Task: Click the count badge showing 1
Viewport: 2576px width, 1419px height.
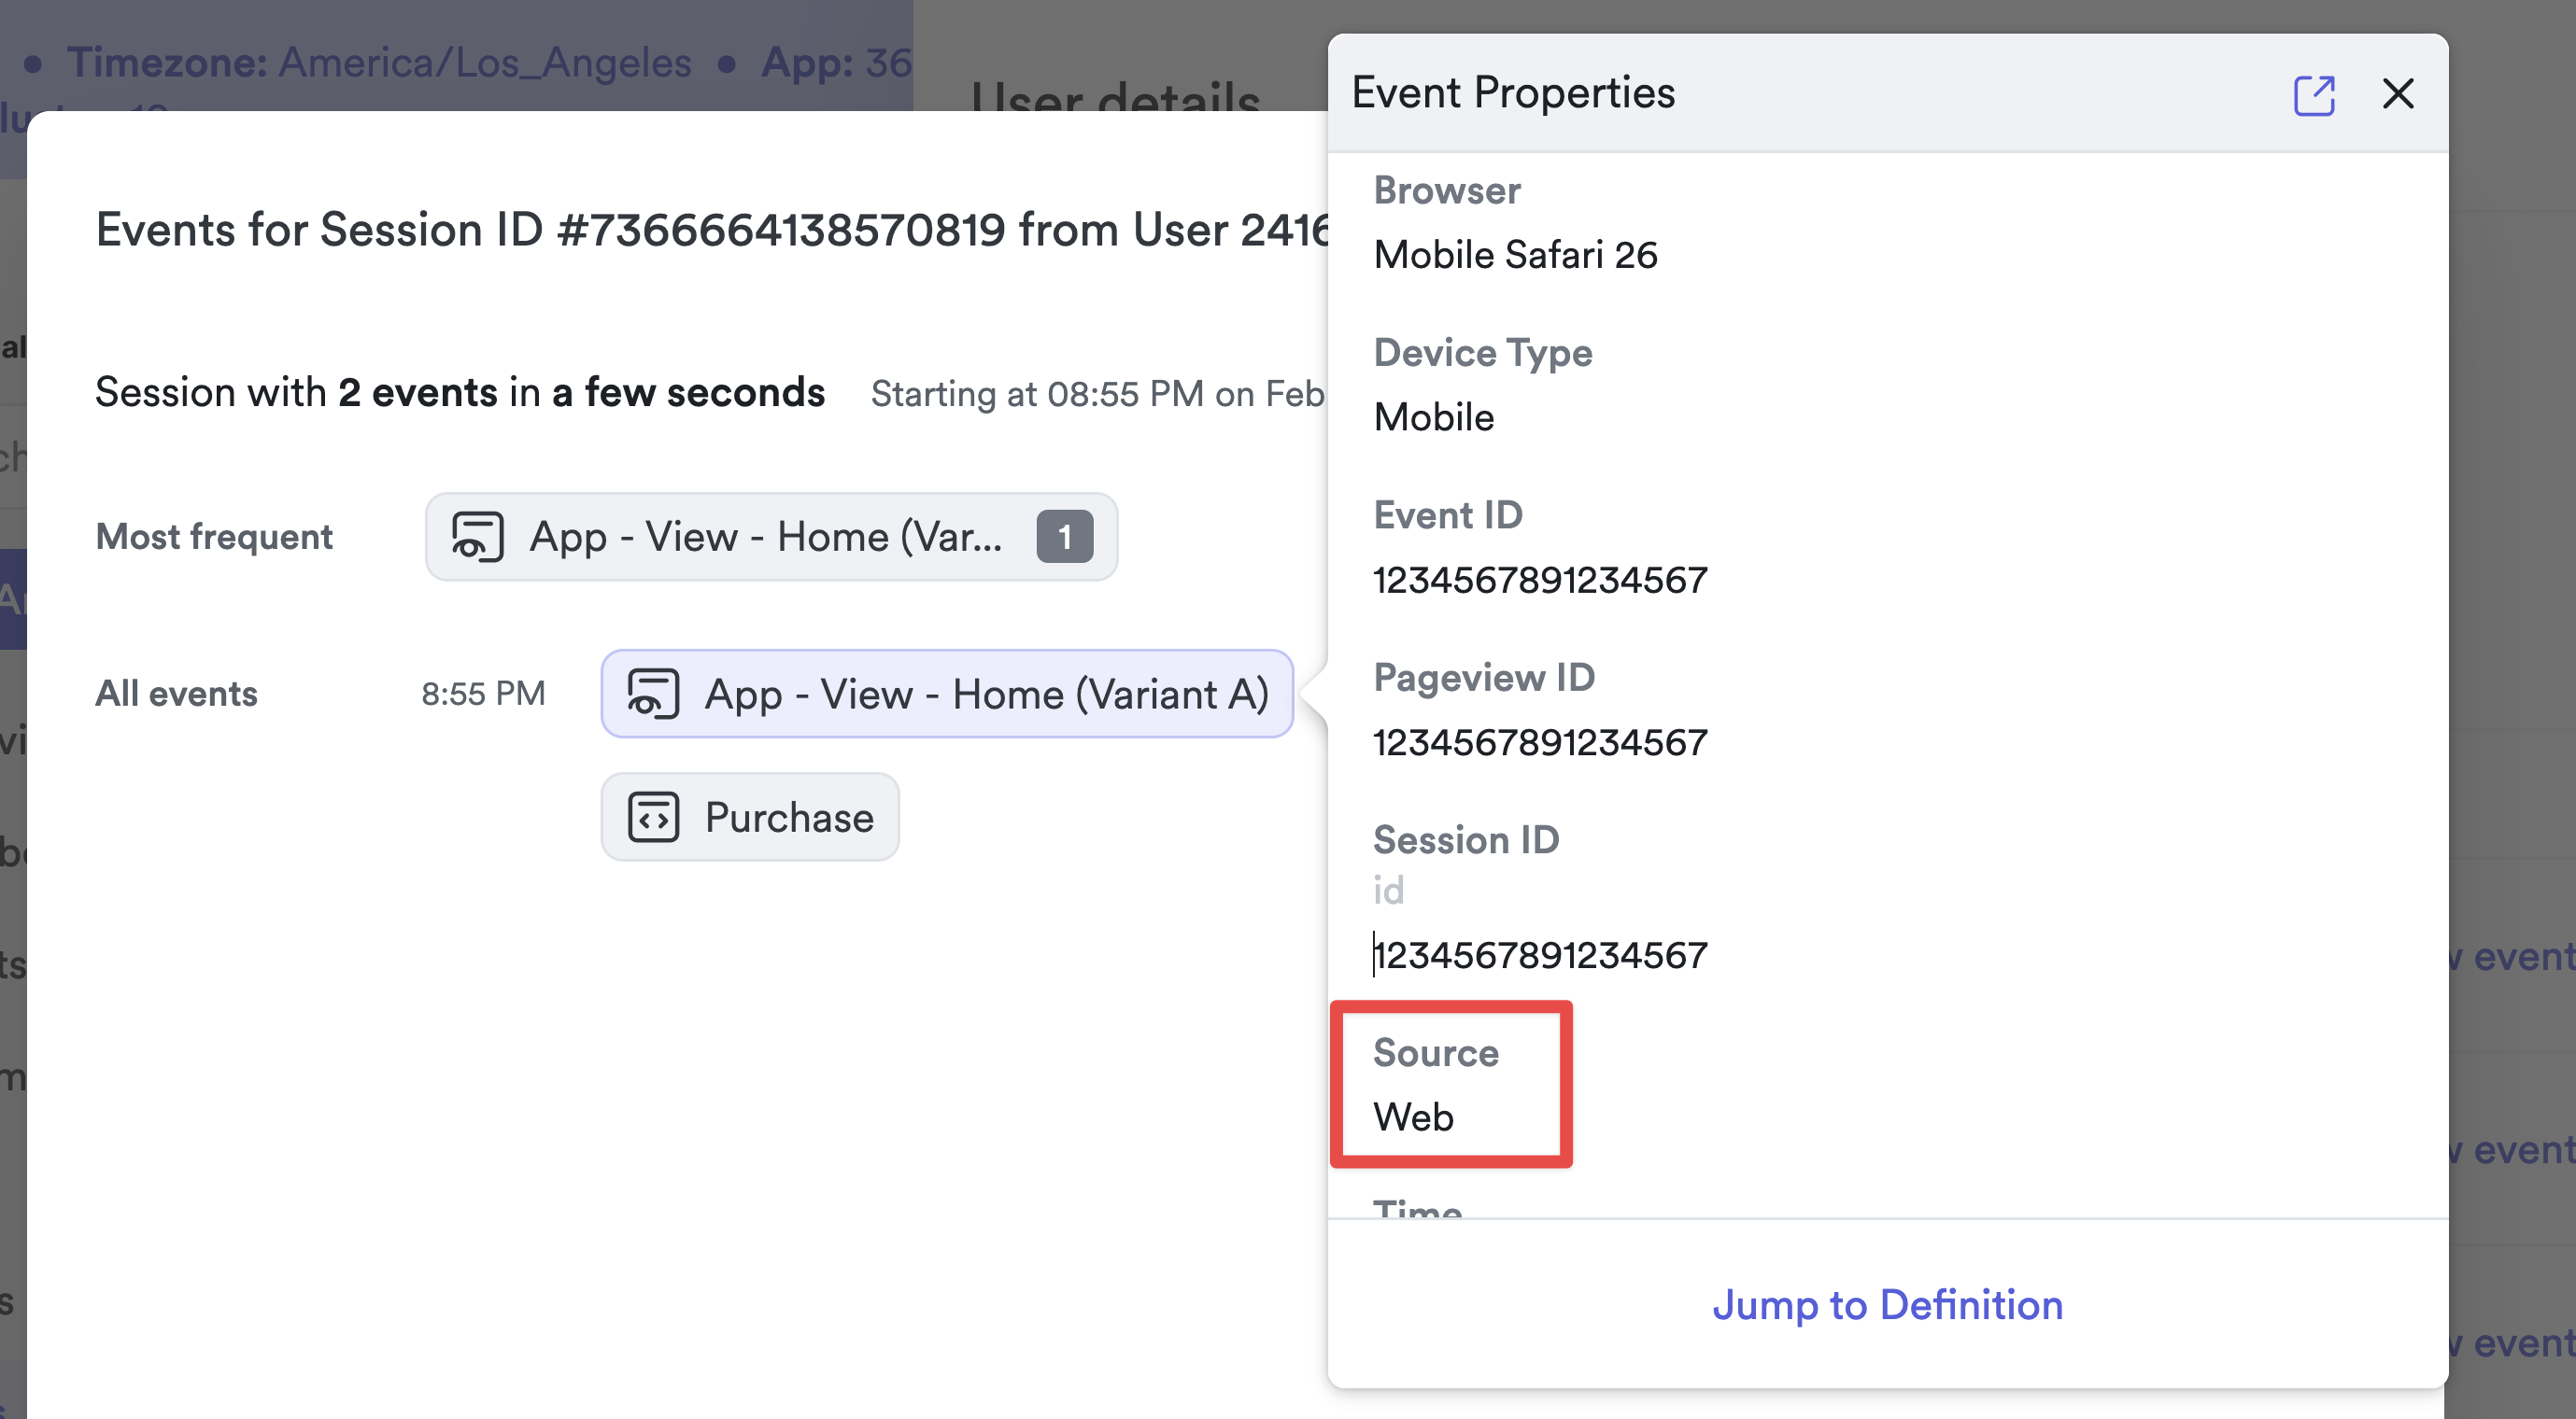Action: click(x=1064, y=537)
